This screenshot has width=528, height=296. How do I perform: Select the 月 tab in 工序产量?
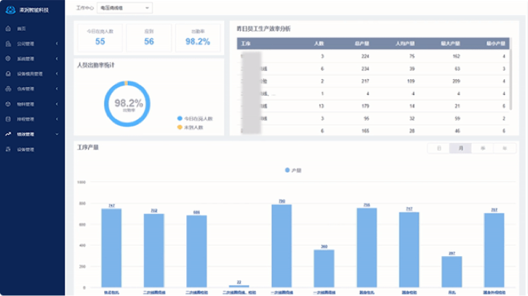coord(460,148)
